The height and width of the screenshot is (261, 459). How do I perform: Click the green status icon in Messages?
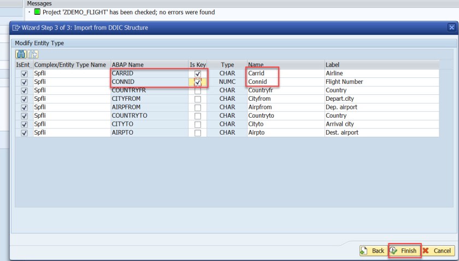tap(37, 12)
